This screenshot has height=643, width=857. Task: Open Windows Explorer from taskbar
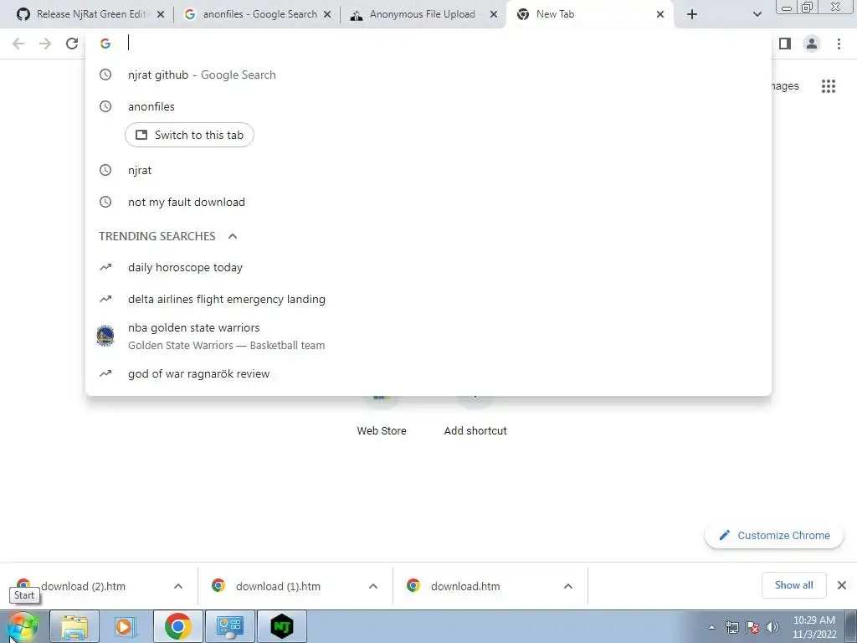point(74,626)
